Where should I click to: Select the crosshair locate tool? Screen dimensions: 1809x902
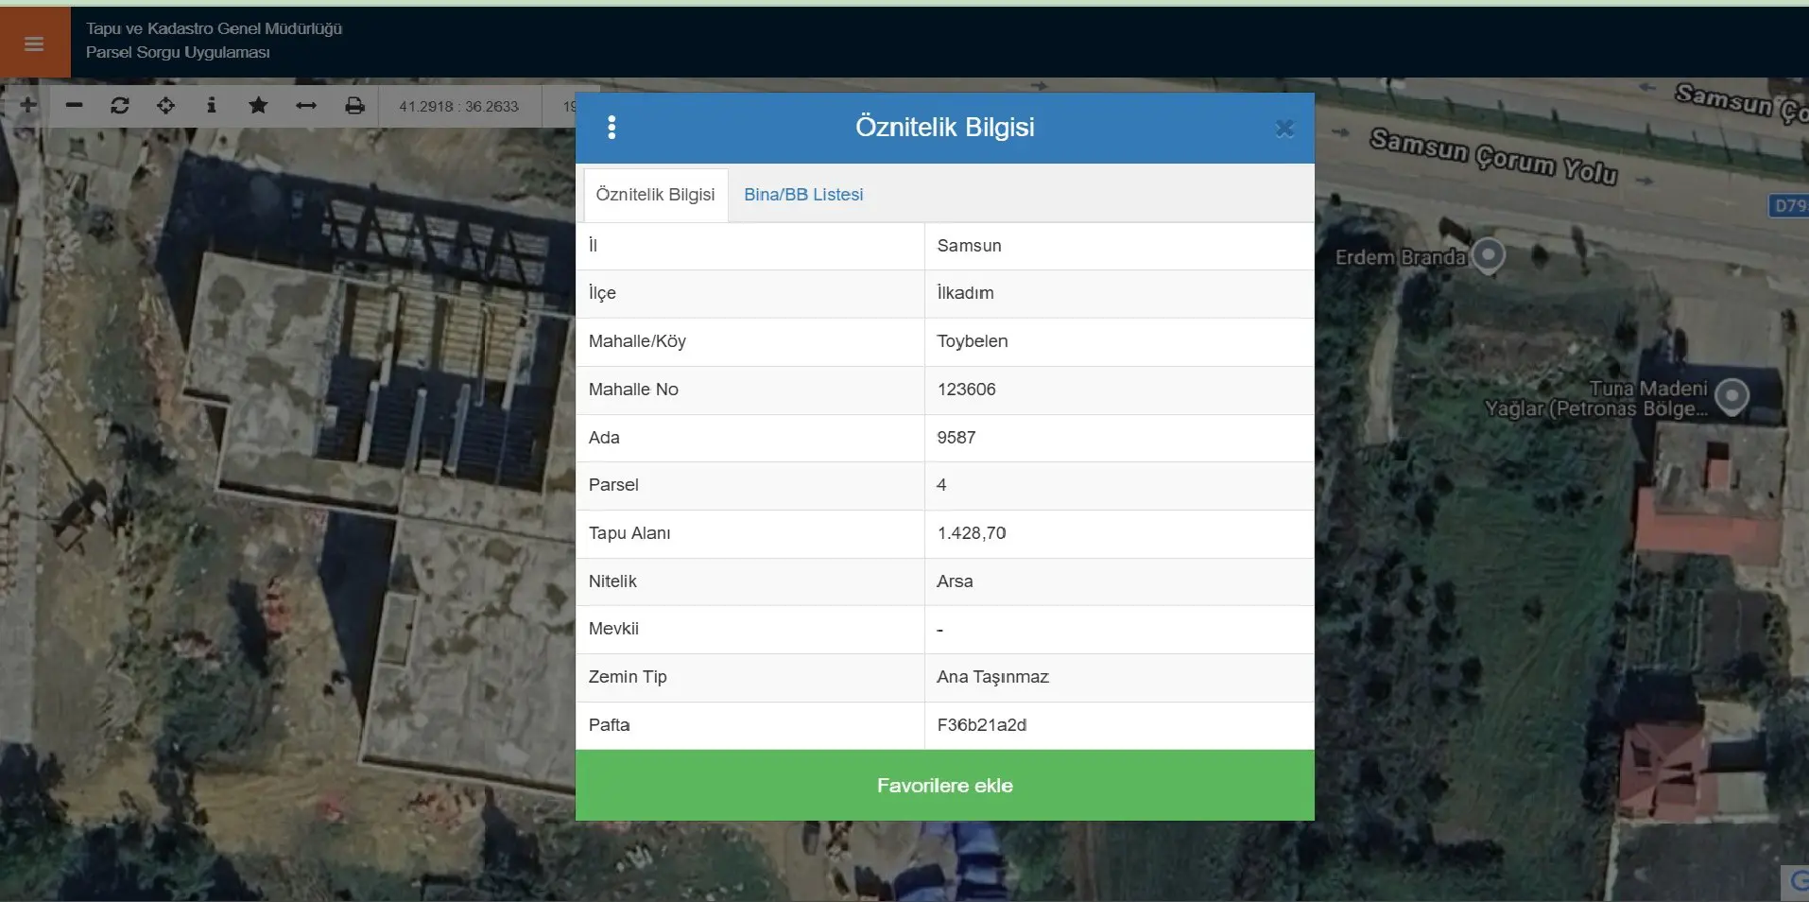166,105
